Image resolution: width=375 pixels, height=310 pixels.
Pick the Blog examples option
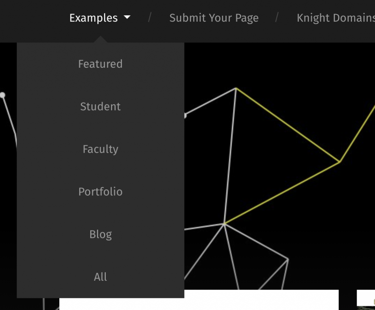tap(100, 234)
